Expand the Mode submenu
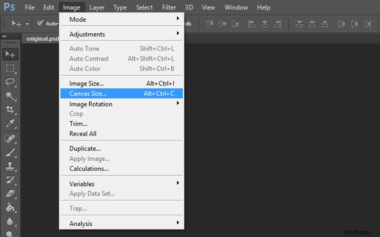The width and height of the screenshot is (380, 237). click(121, 19)
